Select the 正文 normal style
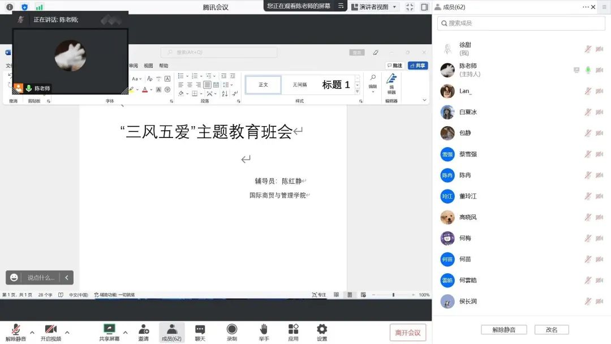Viewport: 611px width, 344px height. (263, 84)
